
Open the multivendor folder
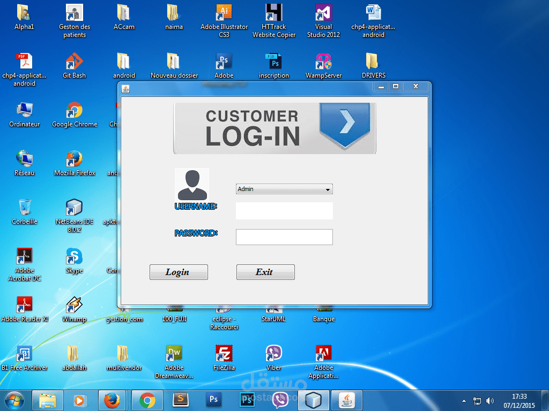pyautogui.click(x=124, y=357)
